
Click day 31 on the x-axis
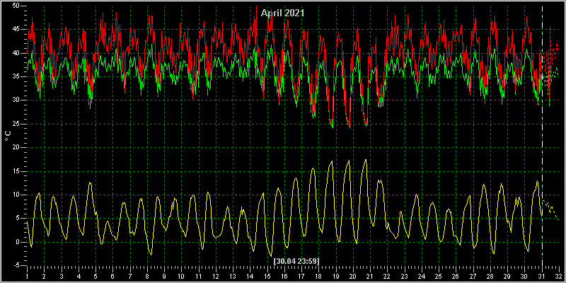tap(542, 275)
